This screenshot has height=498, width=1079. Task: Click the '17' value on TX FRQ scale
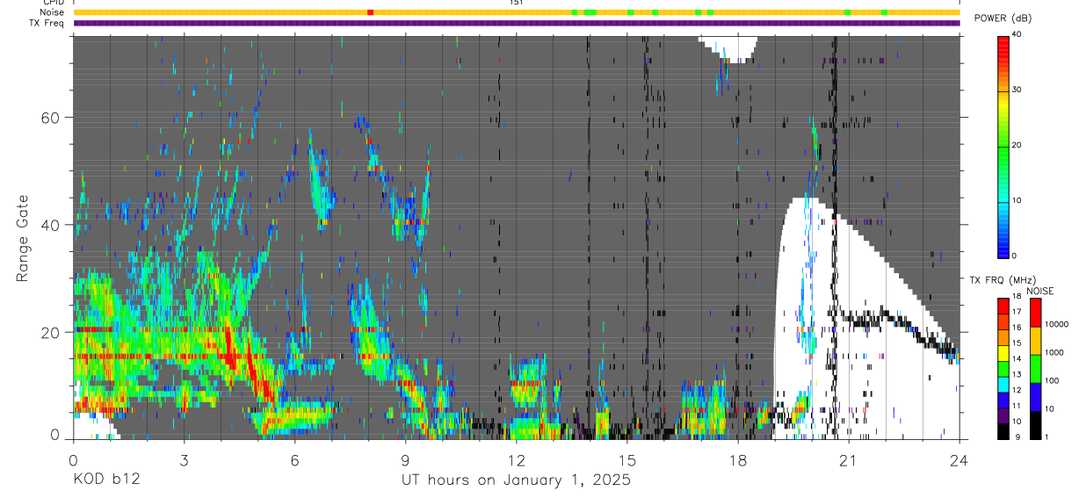click(1017, 312)
